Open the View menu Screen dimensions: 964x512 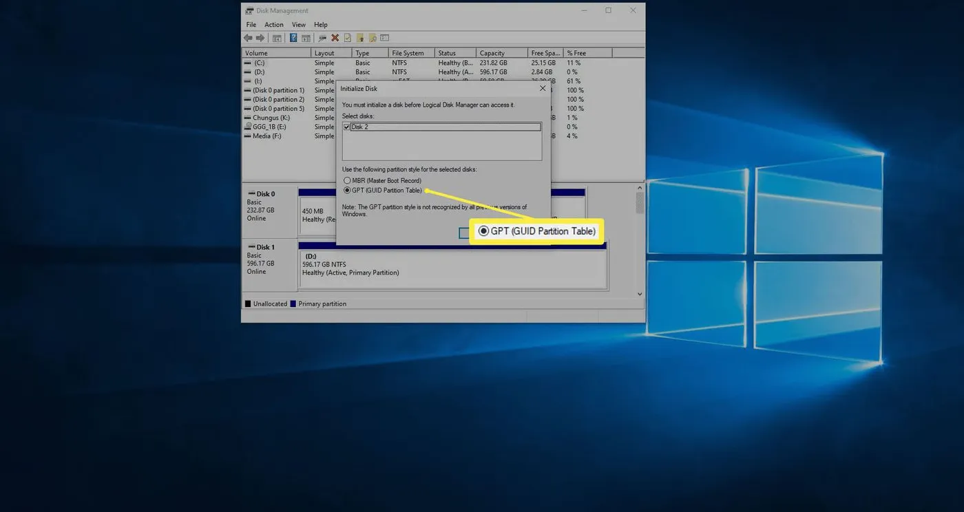(298, 24)
